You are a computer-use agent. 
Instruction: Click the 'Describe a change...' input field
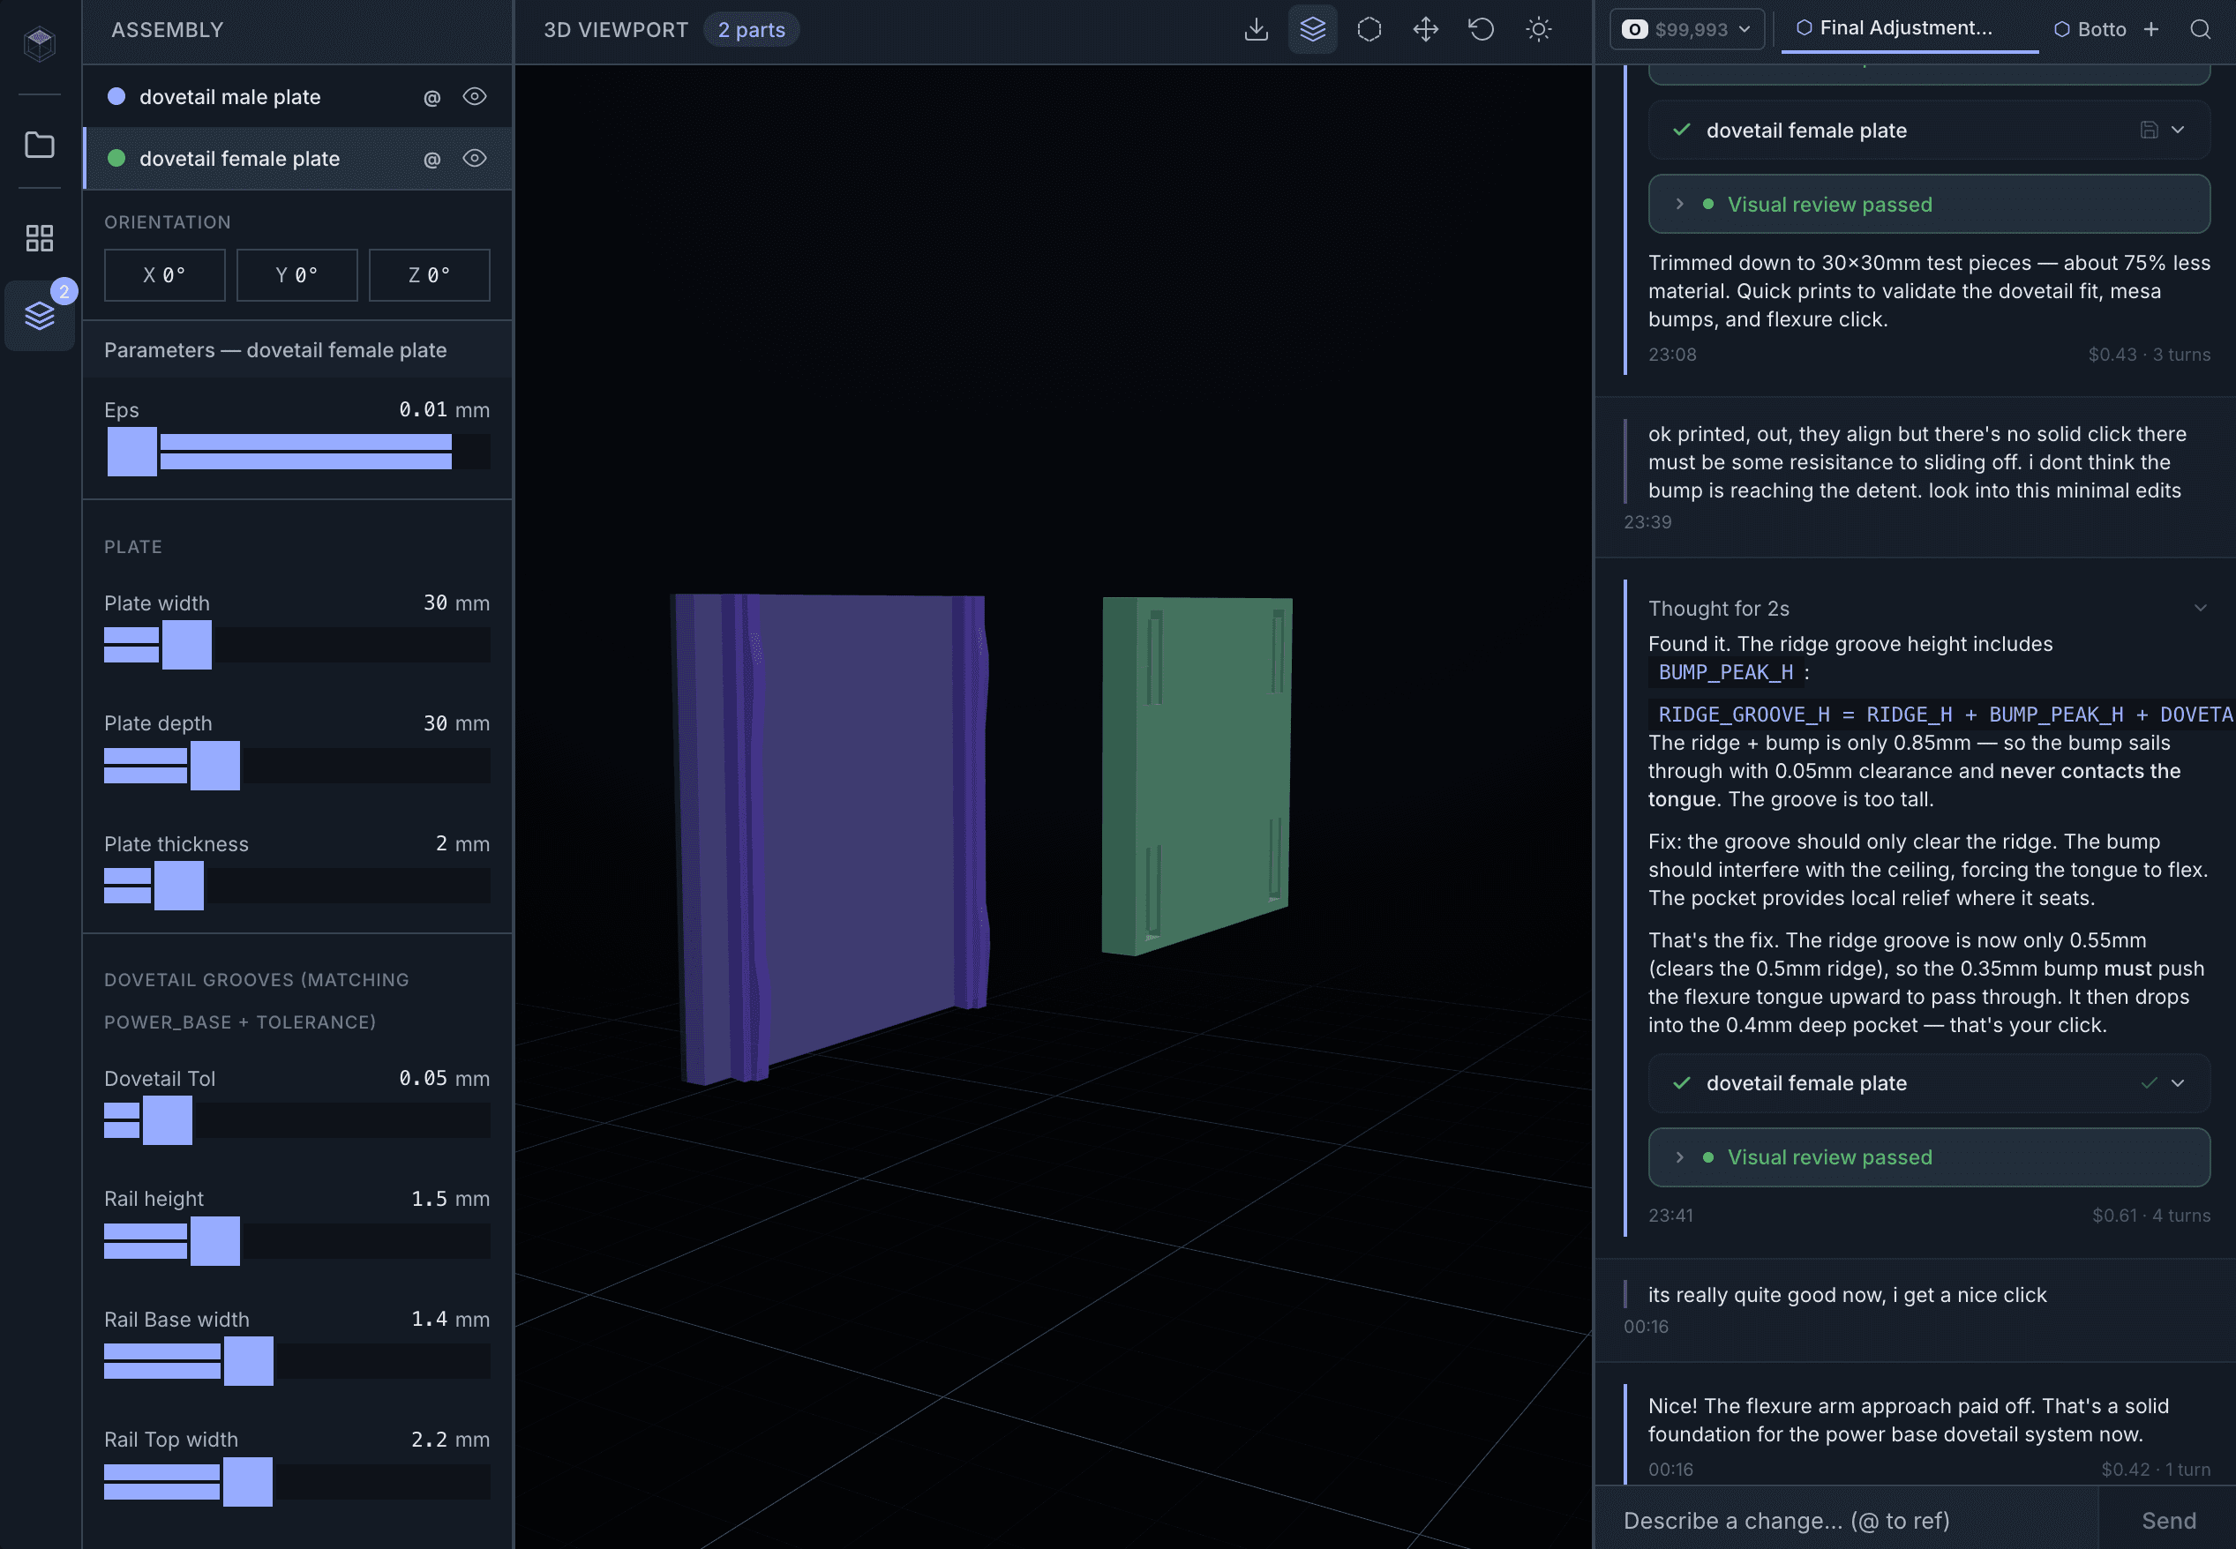(1845, 1520)
